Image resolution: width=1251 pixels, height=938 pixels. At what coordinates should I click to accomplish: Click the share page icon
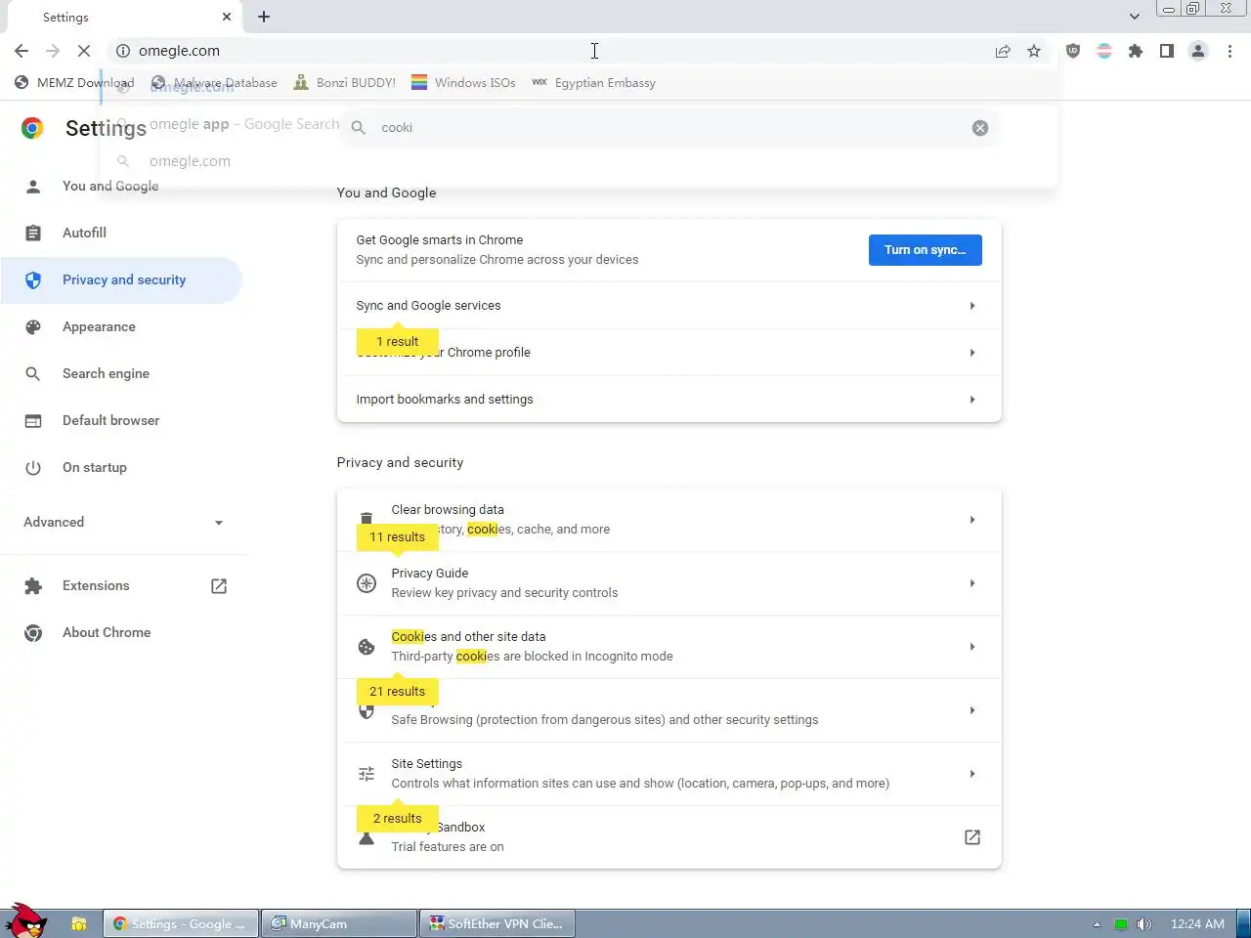[x=1003, y=51]
